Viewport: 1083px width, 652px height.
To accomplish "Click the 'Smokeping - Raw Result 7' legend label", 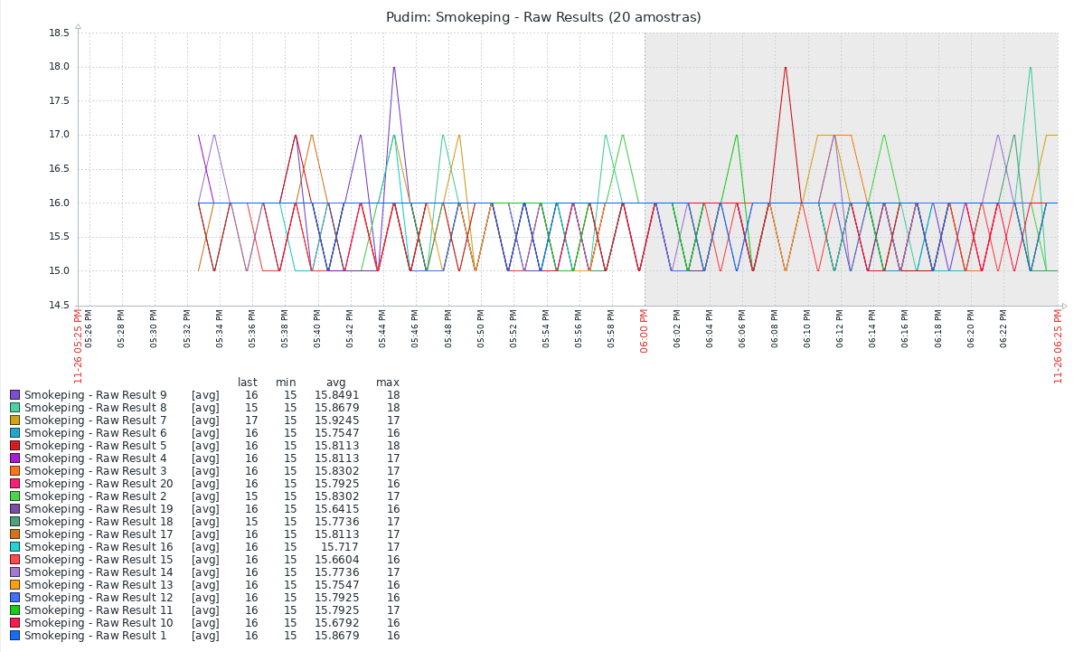I will coord(95,420).
